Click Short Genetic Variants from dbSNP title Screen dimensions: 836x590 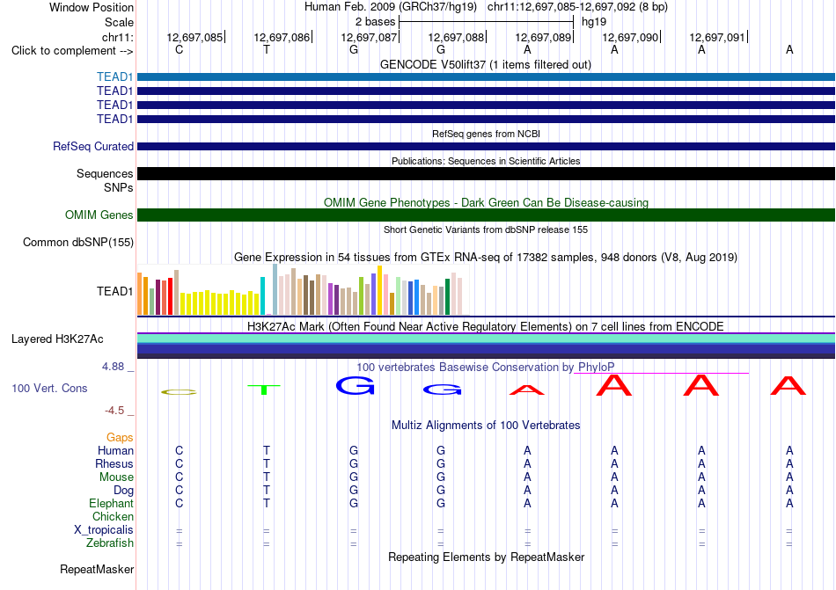486,229
